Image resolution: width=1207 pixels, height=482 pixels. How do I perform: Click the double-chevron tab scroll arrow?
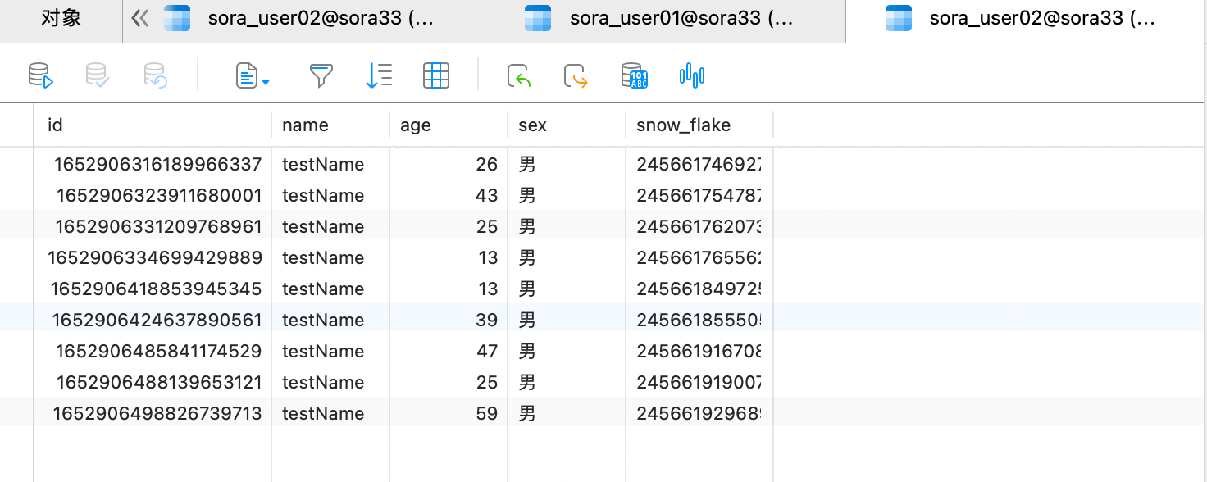tap(140, 19)
